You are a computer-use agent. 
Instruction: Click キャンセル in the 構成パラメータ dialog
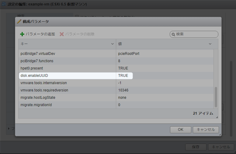pyautogui.click(x=206, y=130)
